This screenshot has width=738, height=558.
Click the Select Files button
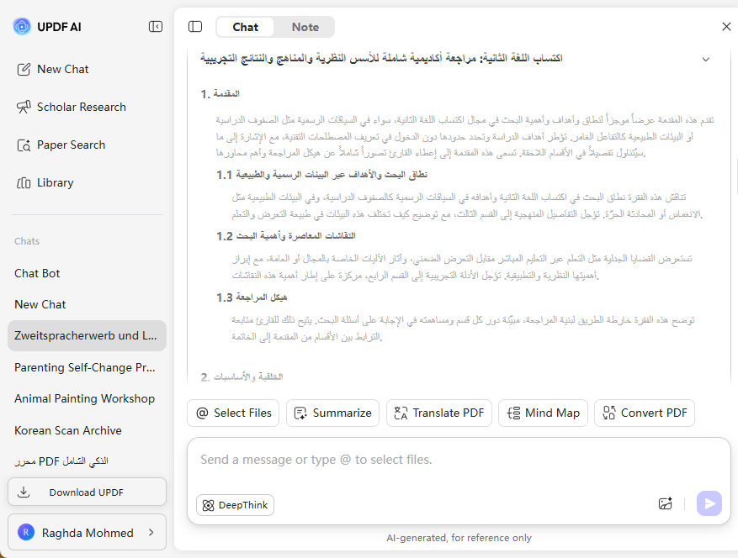tap(233, 413)
